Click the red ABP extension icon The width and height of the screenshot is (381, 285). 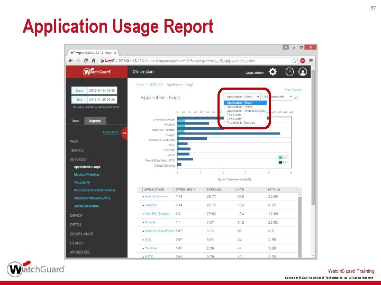pyautogui.click(x=303, y=61)
